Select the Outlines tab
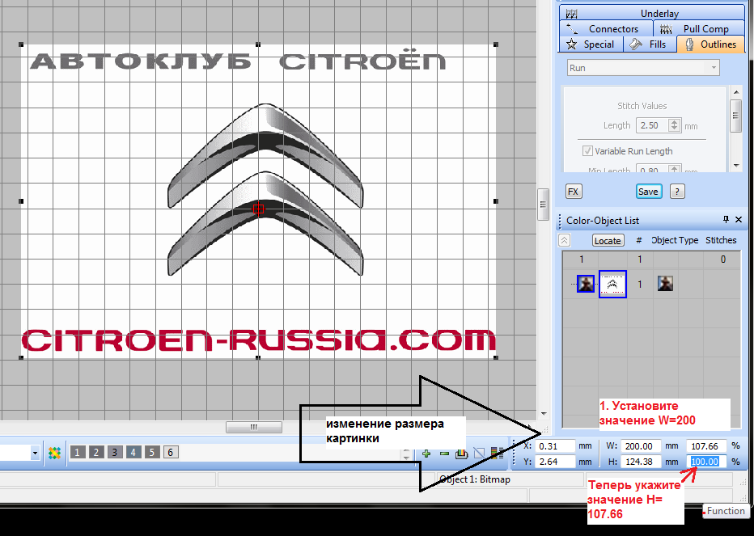 [711, 44]
